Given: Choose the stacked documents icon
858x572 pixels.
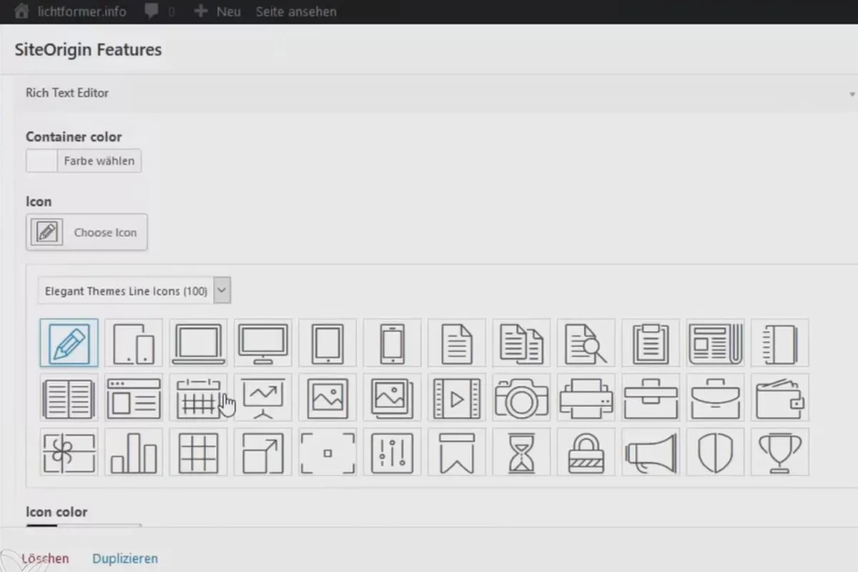Looking at the screenshot, I should point(521,343).
